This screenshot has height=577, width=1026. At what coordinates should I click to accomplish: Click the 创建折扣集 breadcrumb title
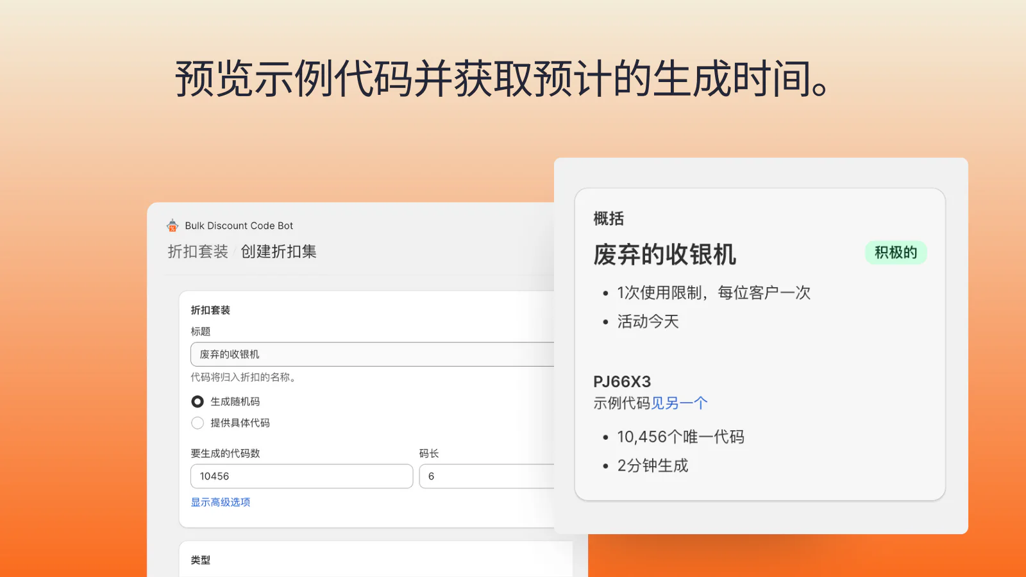pos(279,251)
